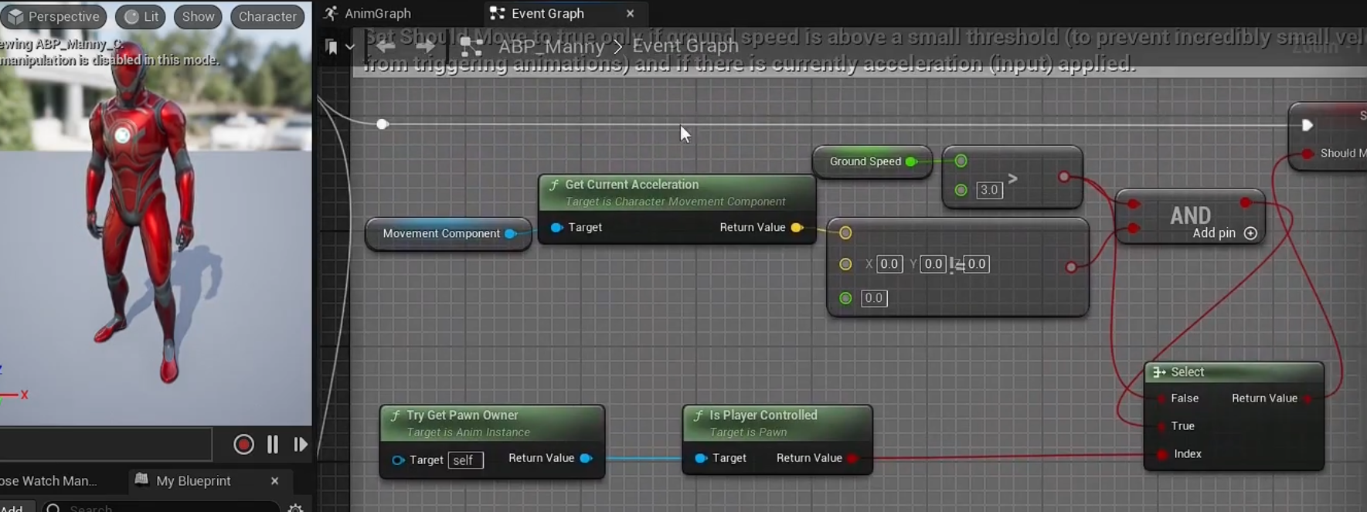Pause the animation preview
The height and width of the screenshot is (512, 1367).
tap(272, 444)
